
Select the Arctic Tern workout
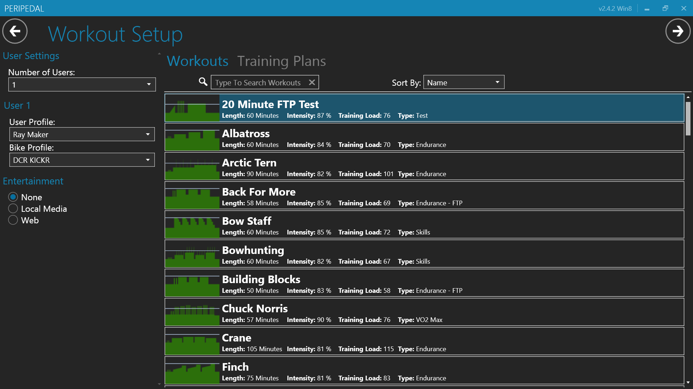(424, 166)
